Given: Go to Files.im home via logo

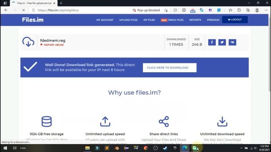Looking at the screenshot, I should pyautogui.click(x=33, y=20).
